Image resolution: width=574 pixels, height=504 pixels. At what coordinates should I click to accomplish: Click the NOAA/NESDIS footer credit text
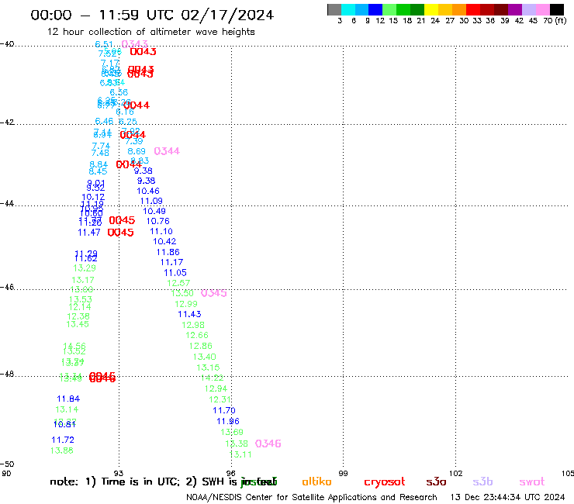point(312,498)
